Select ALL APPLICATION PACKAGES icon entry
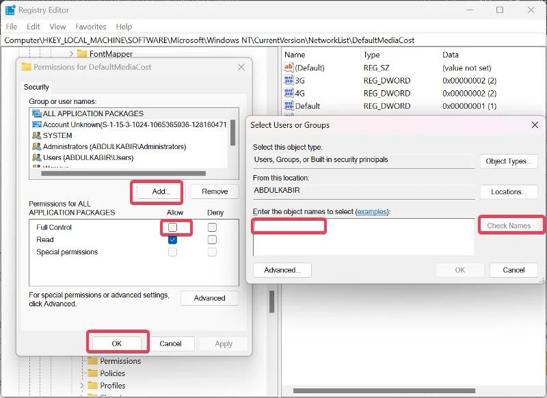The height and width of the screenshot is (398, 547). click(x=36, y=114)
